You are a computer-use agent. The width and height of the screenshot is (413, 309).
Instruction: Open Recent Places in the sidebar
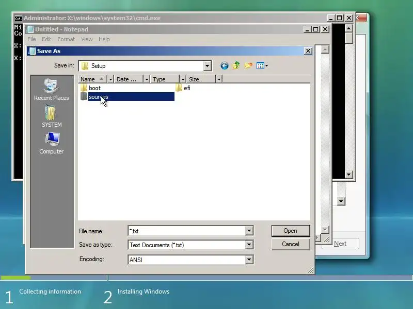[51, 90]
